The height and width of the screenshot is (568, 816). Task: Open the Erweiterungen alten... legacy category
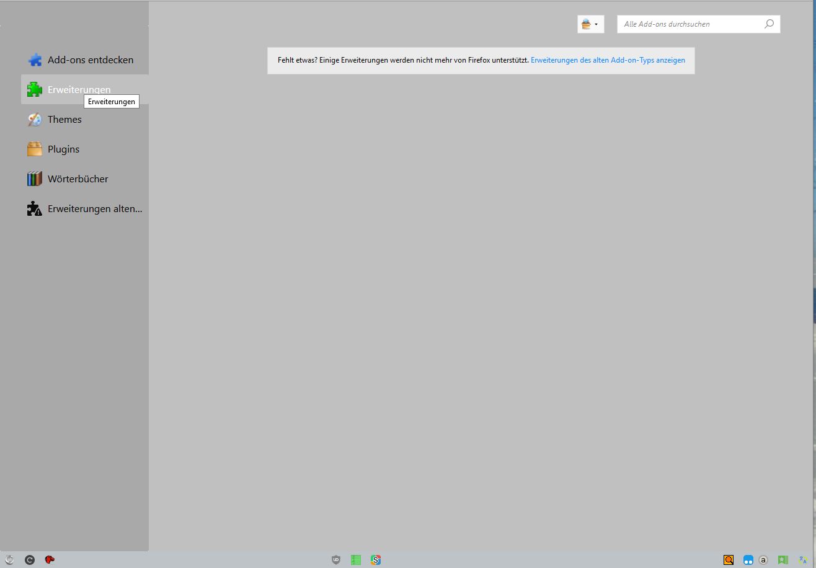coord(85,209)
